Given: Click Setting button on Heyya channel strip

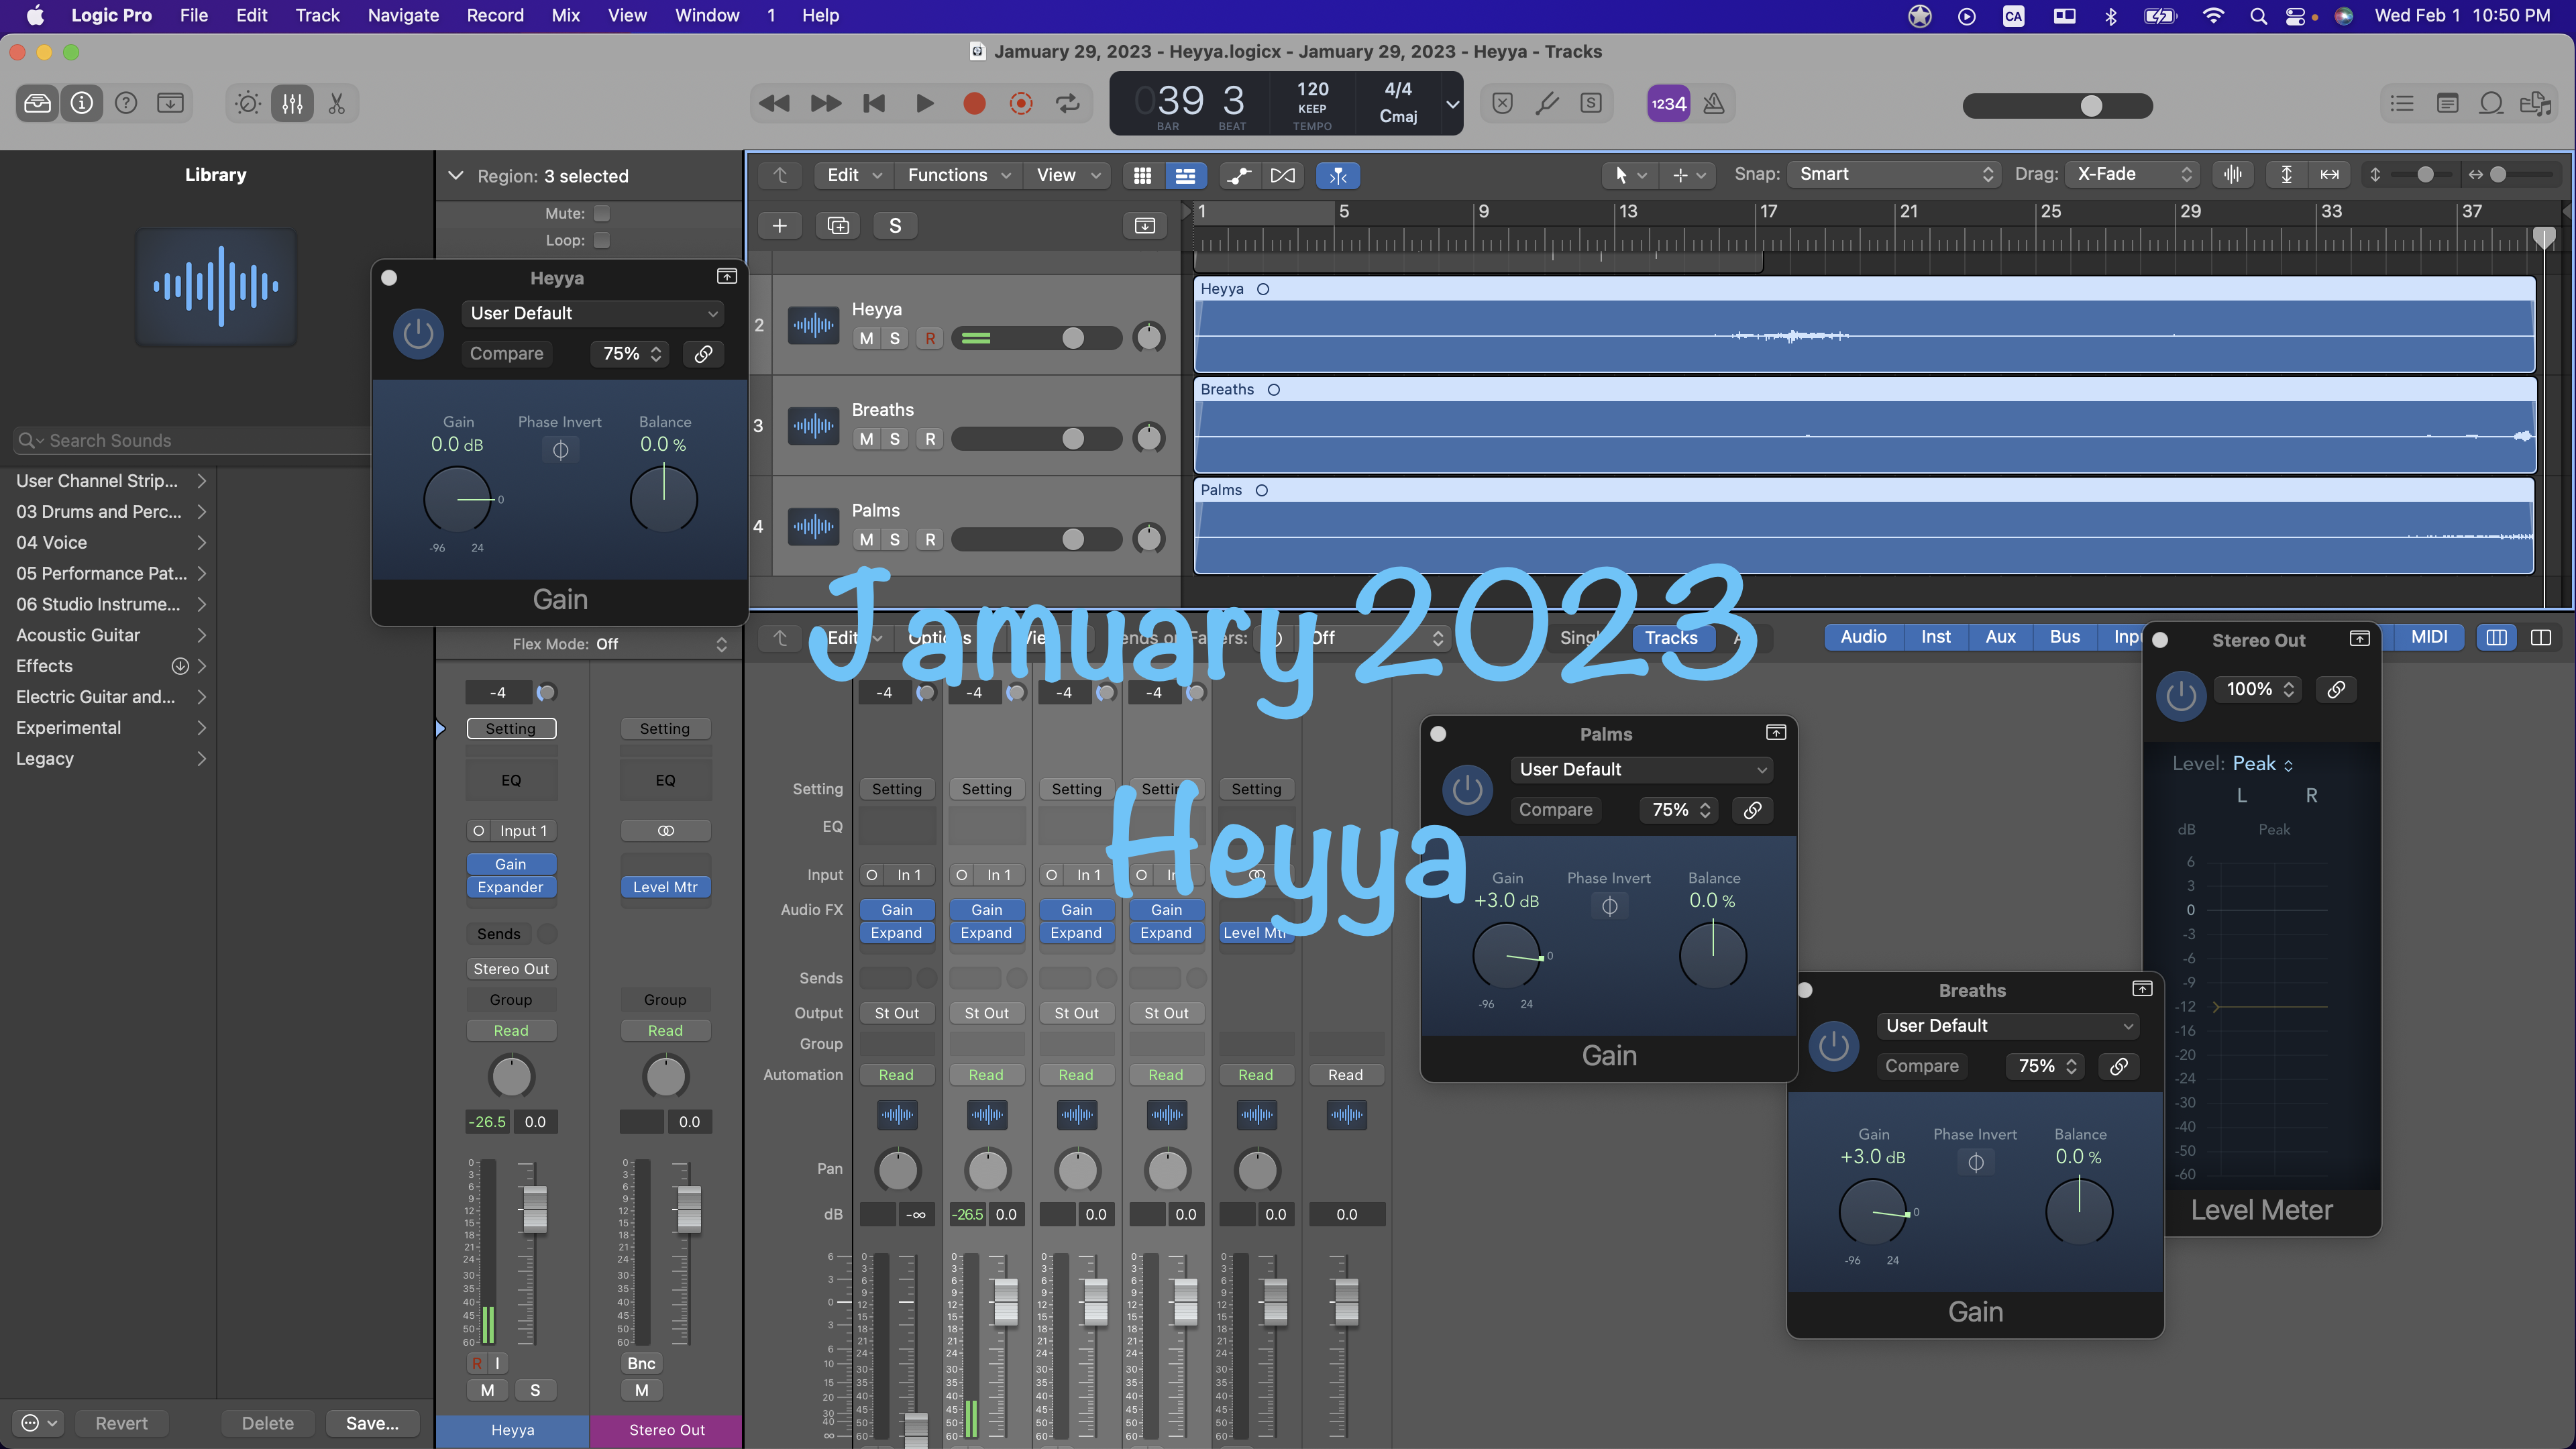Looking at the screenshot, I should coord(511,728).
